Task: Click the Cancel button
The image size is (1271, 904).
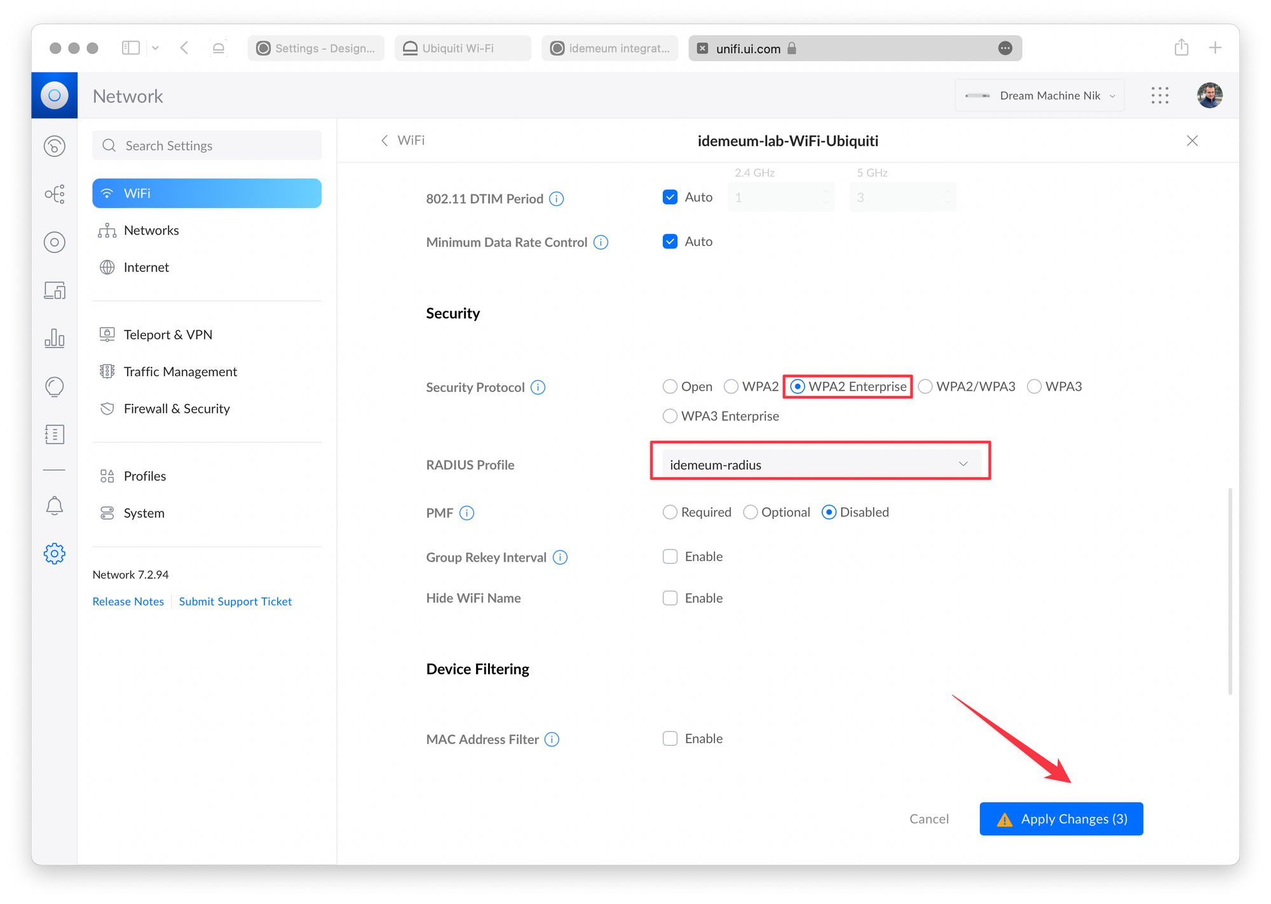Action: coord(929,819)
